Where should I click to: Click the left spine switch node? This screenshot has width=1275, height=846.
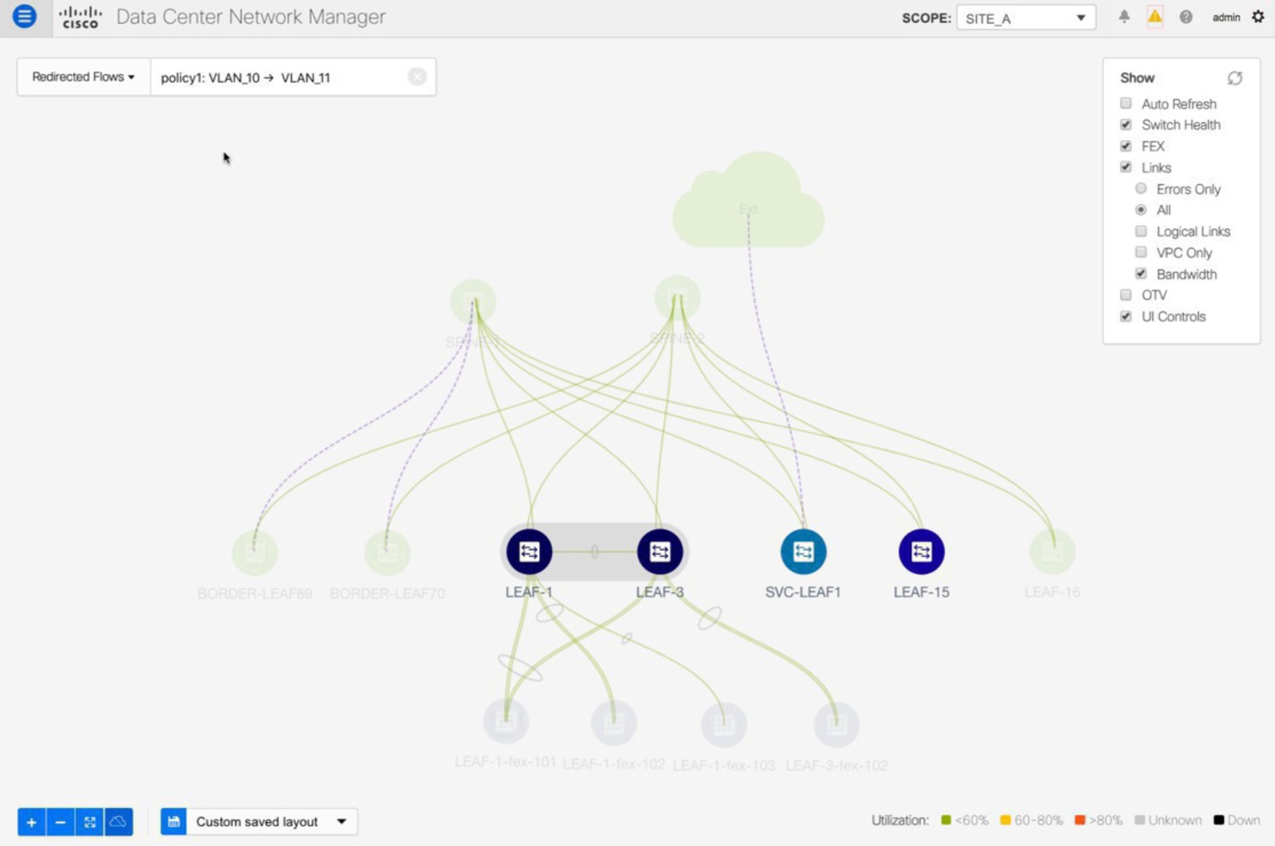pyautogui.click(x=473, y=302)
